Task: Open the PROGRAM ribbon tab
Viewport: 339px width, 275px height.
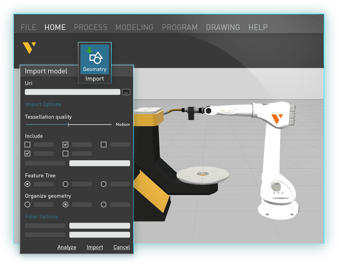Action: point(180,27)
